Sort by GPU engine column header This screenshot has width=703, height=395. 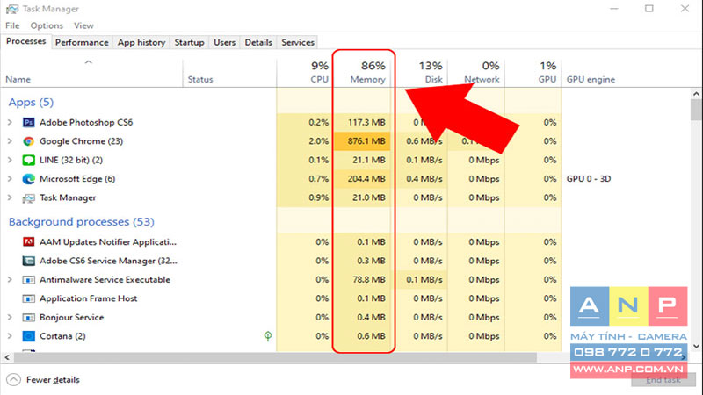coord(591,79)
